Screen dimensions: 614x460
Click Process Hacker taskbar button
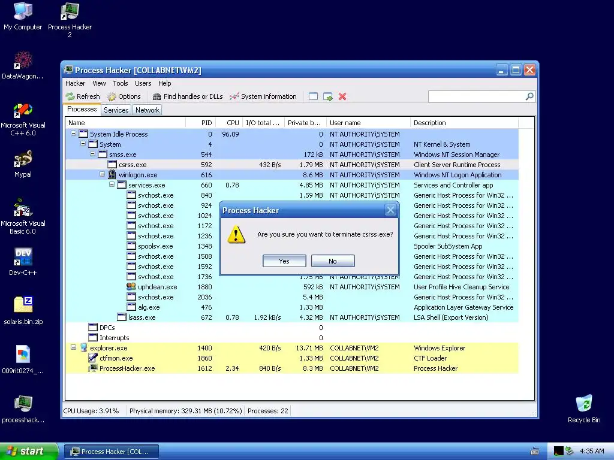point(112,452)
